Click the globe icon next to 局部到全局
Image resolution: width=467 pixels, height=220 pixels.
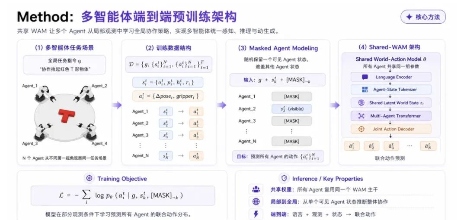click(x=256, y=201)
